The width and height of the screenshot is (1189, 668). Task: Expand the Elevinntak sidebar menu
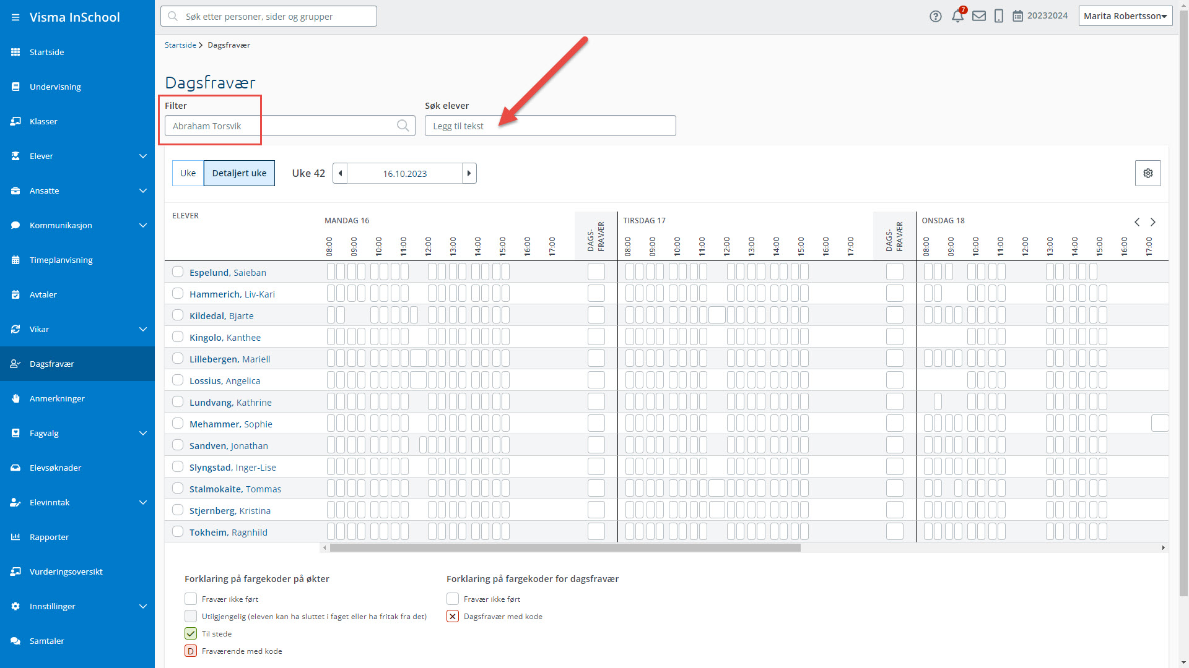(143, 502)
